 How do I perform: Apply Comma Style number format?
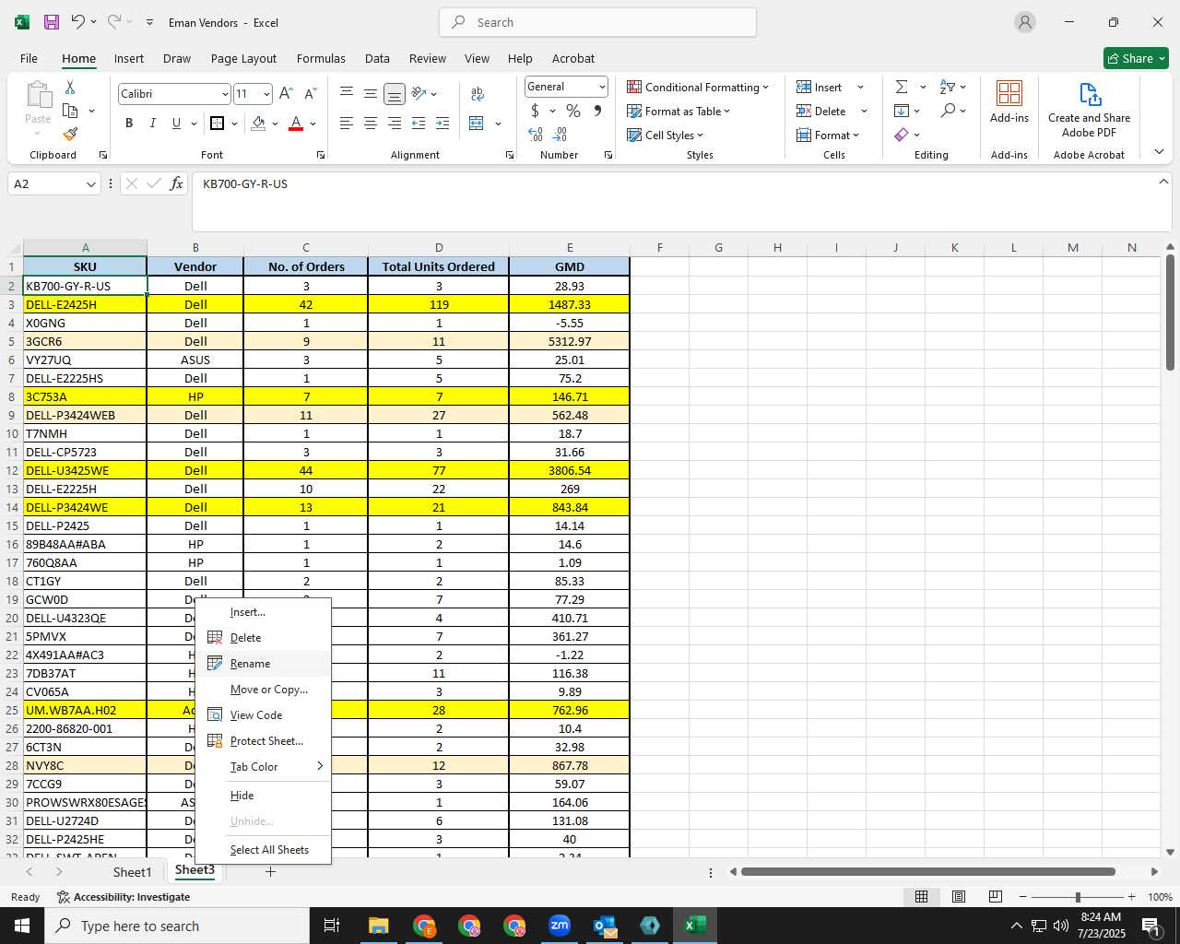point(597,111)
